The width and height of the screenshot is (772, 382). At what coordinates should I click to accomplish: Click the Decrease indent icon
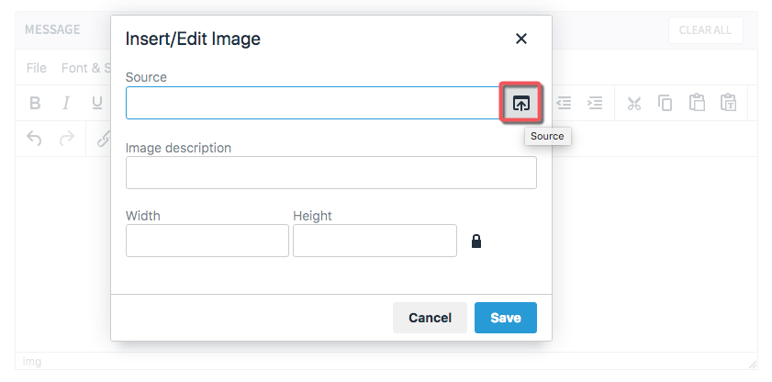564,103
